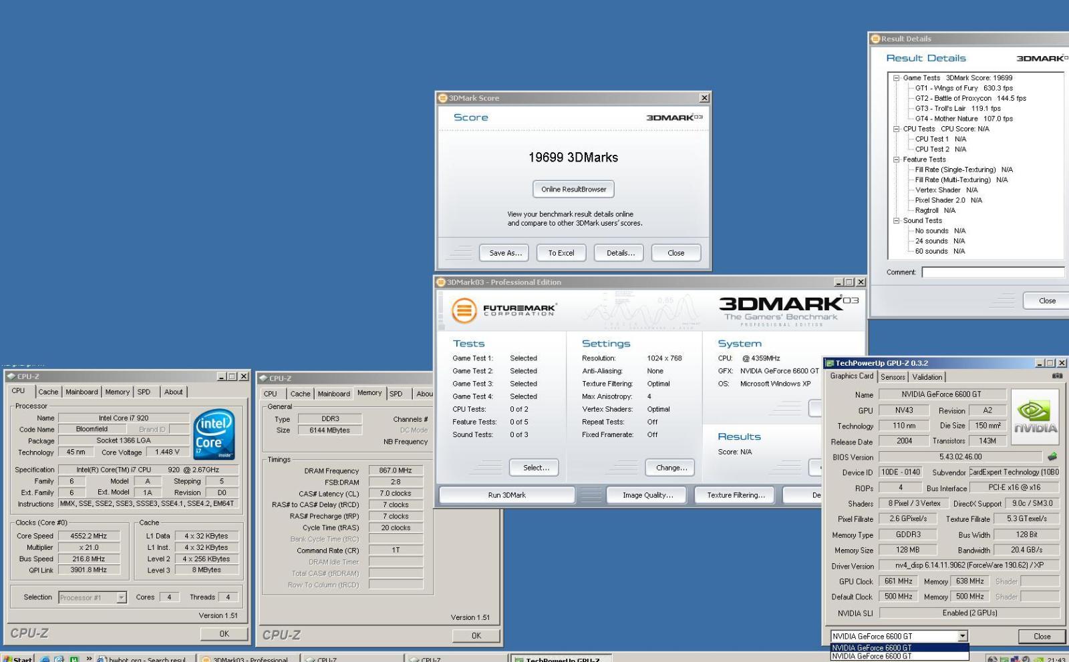The image size is (1069, 662).
Task: Click the Pixel Shader 2.0 result row
Action: (948, 200)
